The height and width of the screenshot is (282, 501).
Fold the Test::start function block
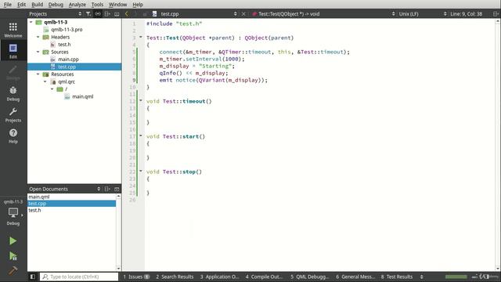141,136
